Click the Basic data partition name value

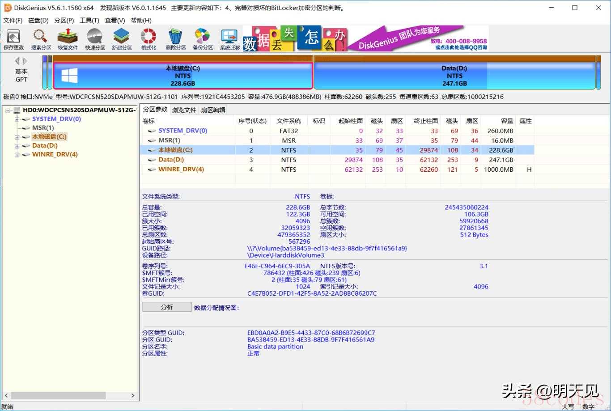click(275, 347)
